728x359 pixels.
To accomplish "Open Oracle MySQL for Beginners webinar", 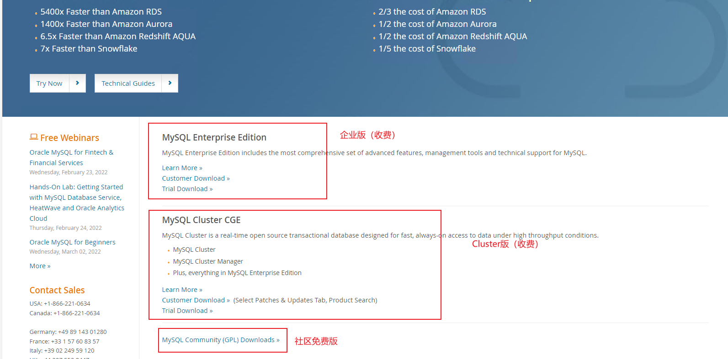I will [72, 242].
